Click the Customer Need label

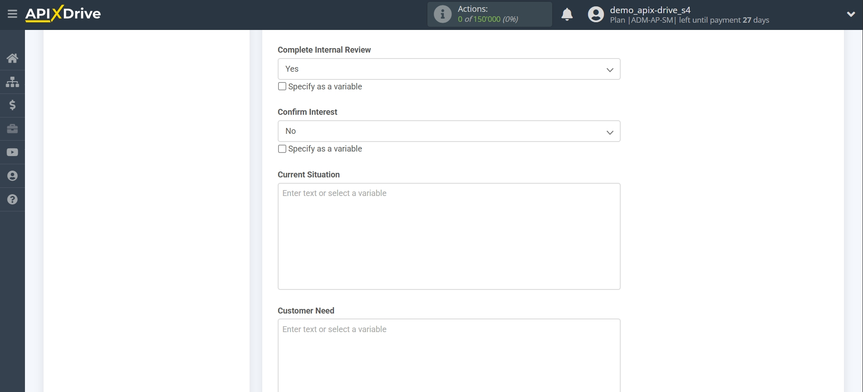(306, 311)
